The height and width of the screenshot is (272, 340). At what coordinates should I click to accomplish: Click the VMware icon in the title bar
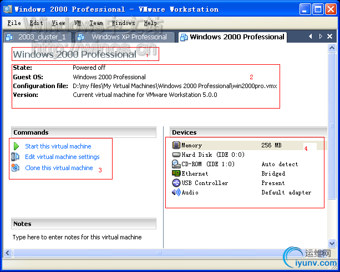click(8, 9)
